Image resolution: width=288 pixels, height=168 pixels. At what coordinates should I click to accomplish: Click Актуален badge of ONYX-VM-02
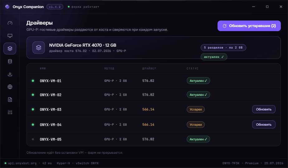[x=198, y=95]
